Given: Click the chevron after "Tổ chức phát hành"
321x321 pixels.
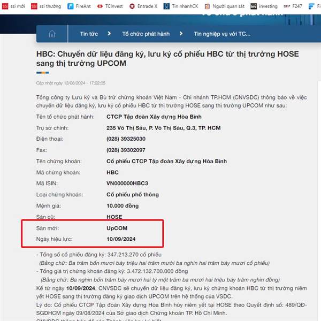Looking at the screenshot, I should pyautogui.click(x=181, y=34).
